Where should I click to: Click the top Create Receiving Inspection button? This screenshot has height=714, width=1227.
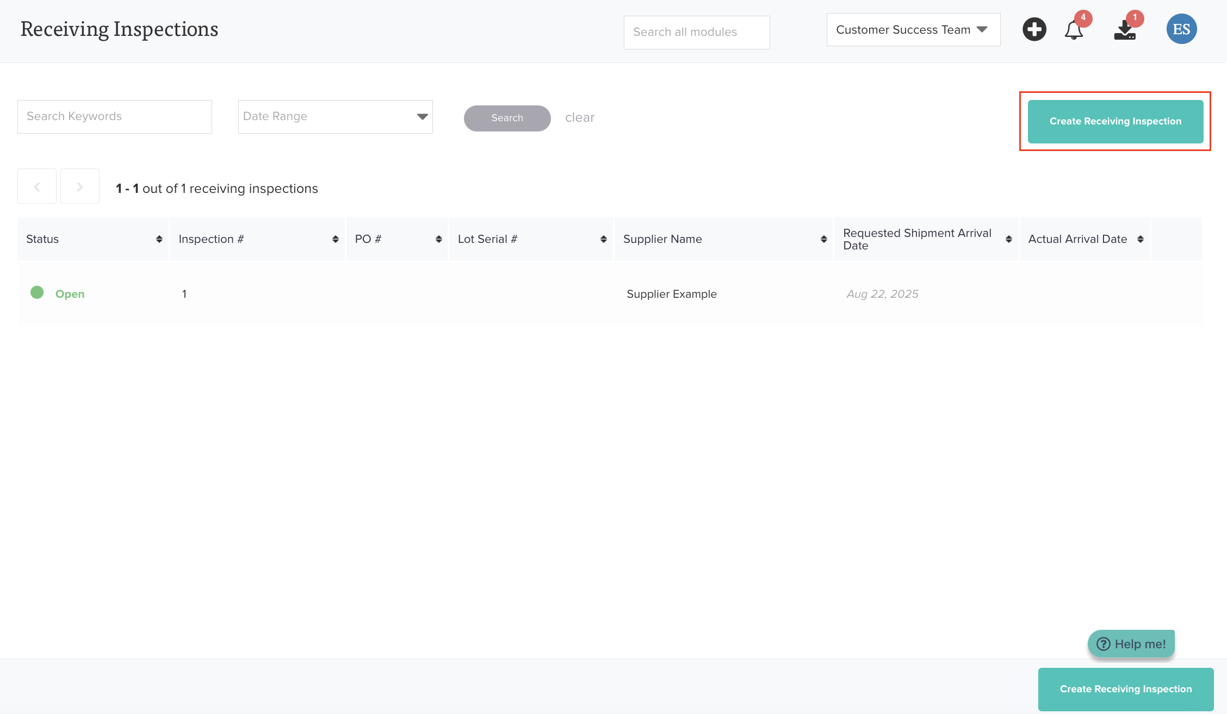tap(1115, 121)
